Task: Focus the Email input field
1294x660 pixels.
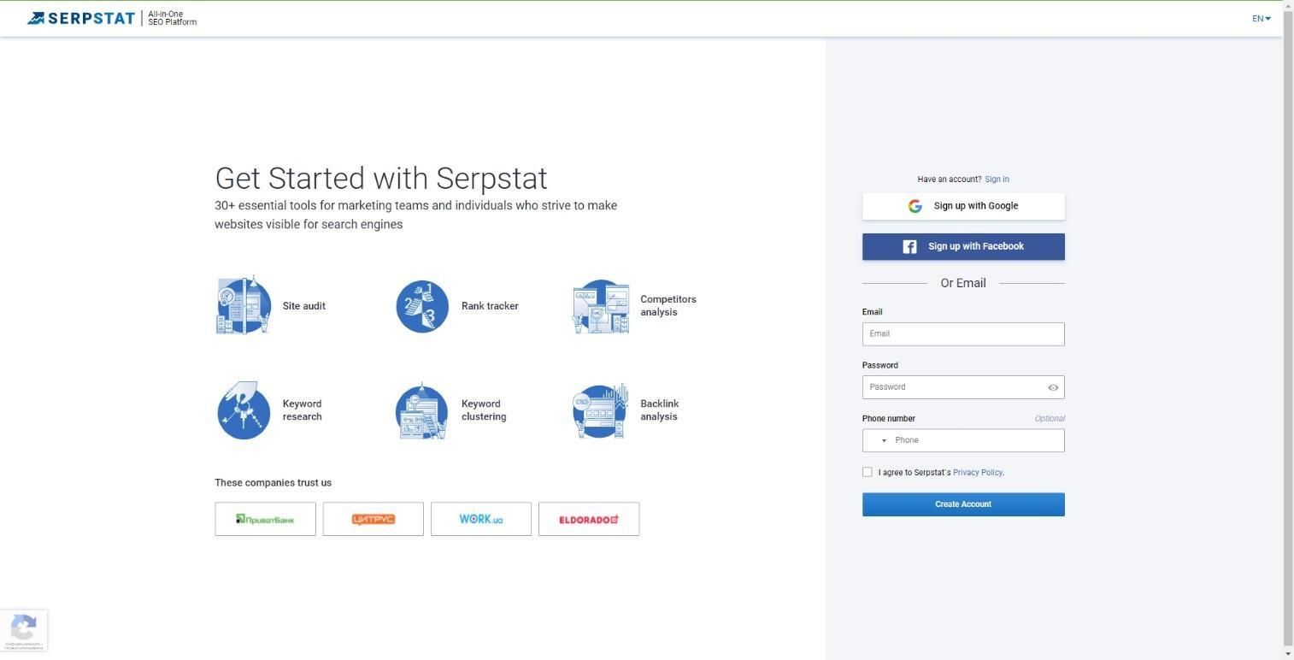Action: pyautogui.click(x=963, y=333)
